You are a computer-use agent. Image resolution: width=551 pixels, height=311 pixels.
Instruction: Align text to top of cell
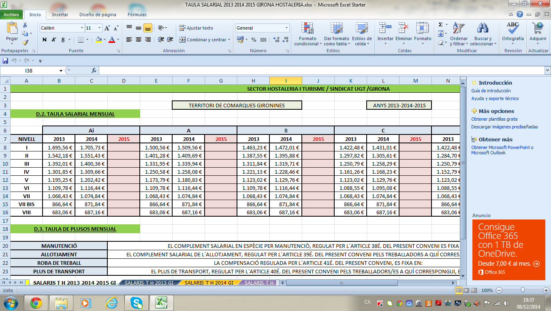click(x=129, y=28)
